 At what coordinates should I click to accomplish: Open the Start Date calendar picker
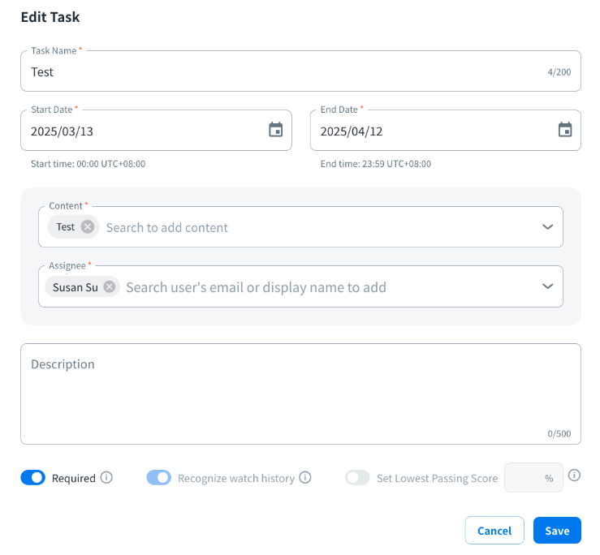(276, 130)
